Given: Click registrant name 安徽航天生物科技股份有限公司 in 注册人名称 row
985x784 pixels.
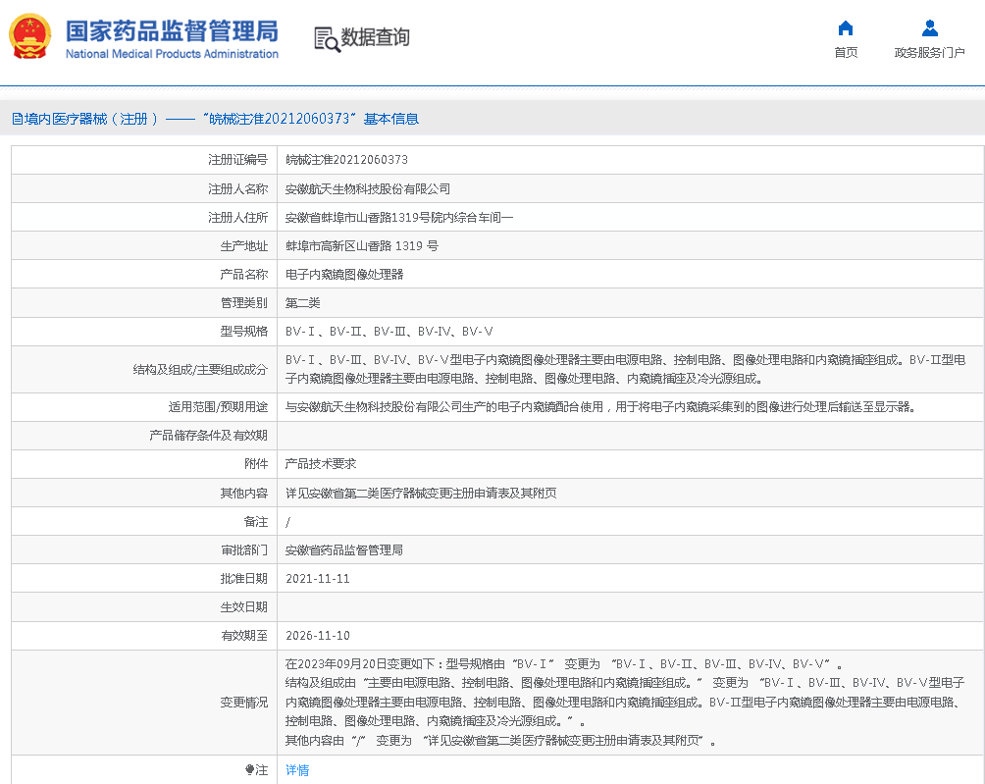Looking at the screenshot, I should pyautogui.click(x=368, y=188).
